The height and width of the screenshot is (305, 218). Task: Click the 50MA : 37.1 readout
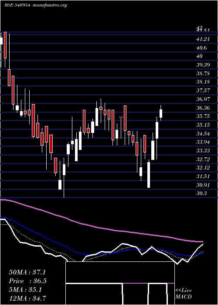tap(27, 272)
